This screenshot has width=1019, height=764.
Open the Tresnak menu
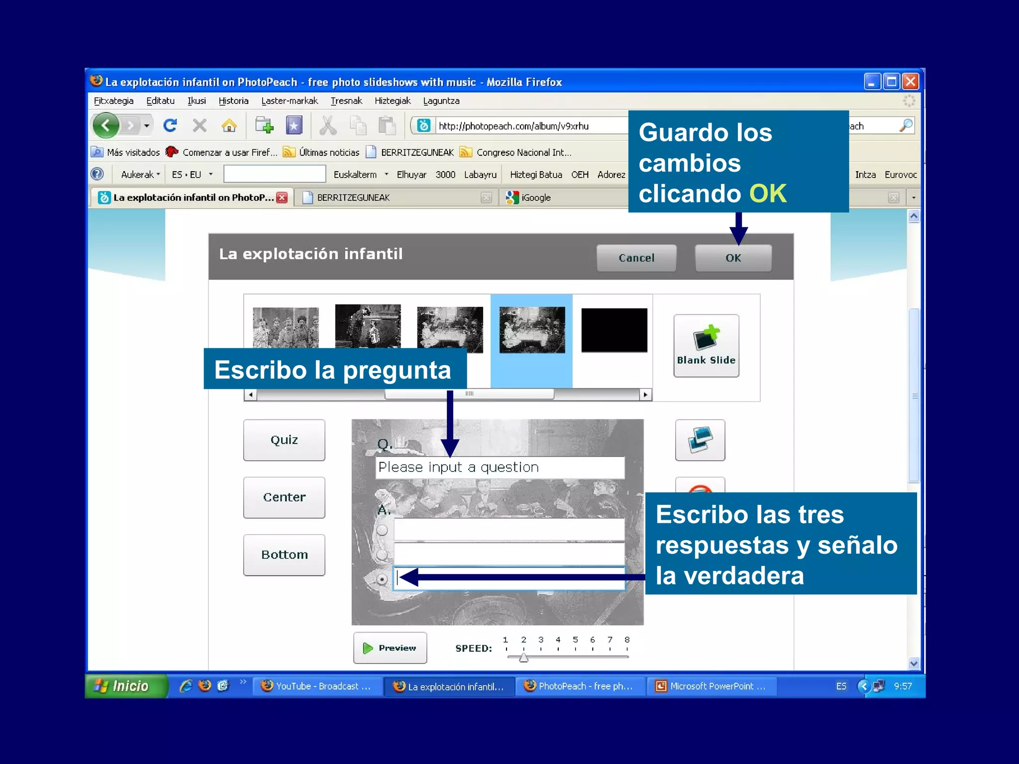pos(346,101)
